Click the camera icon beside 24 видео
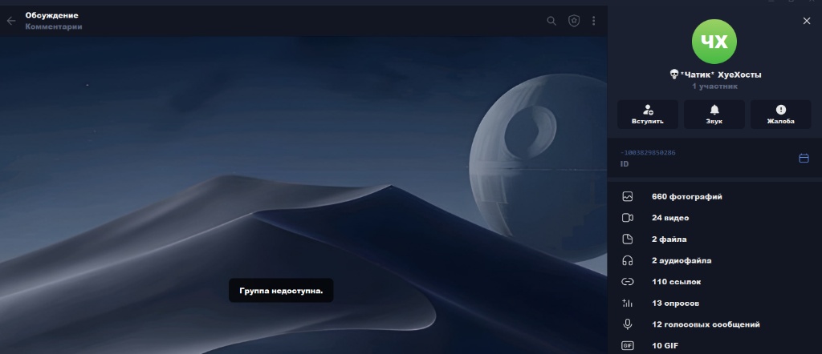822x354 pixels. click(x=628, y=218)
